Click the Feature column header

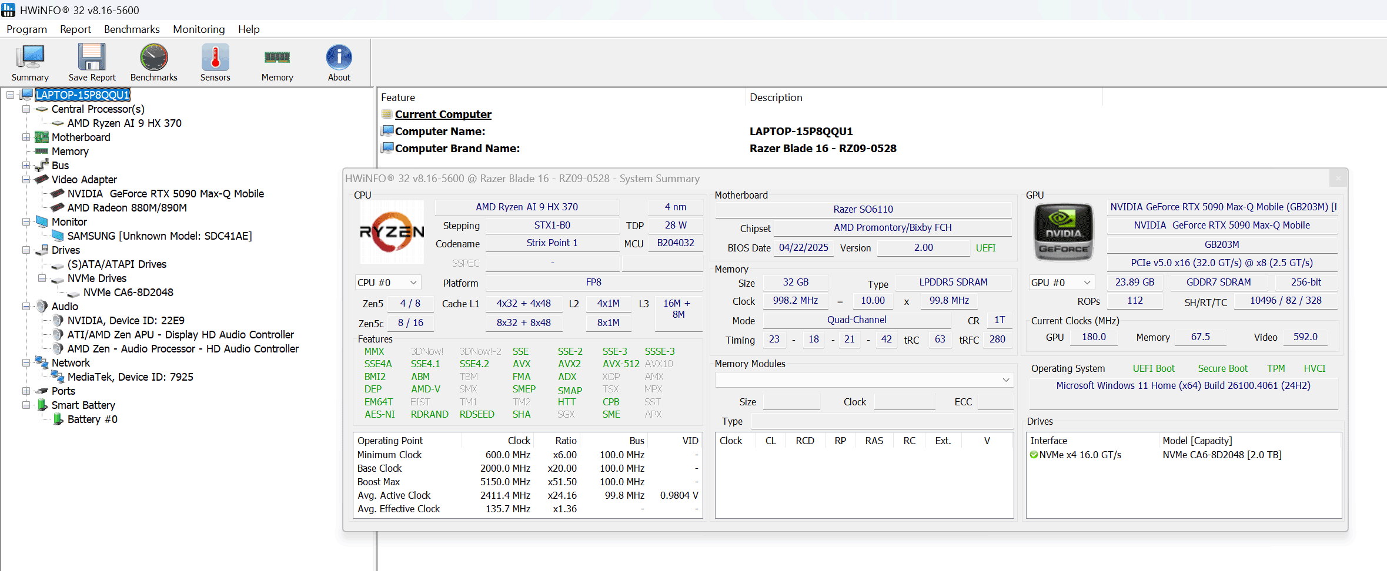pyautogui.click(x=398, y=98)
